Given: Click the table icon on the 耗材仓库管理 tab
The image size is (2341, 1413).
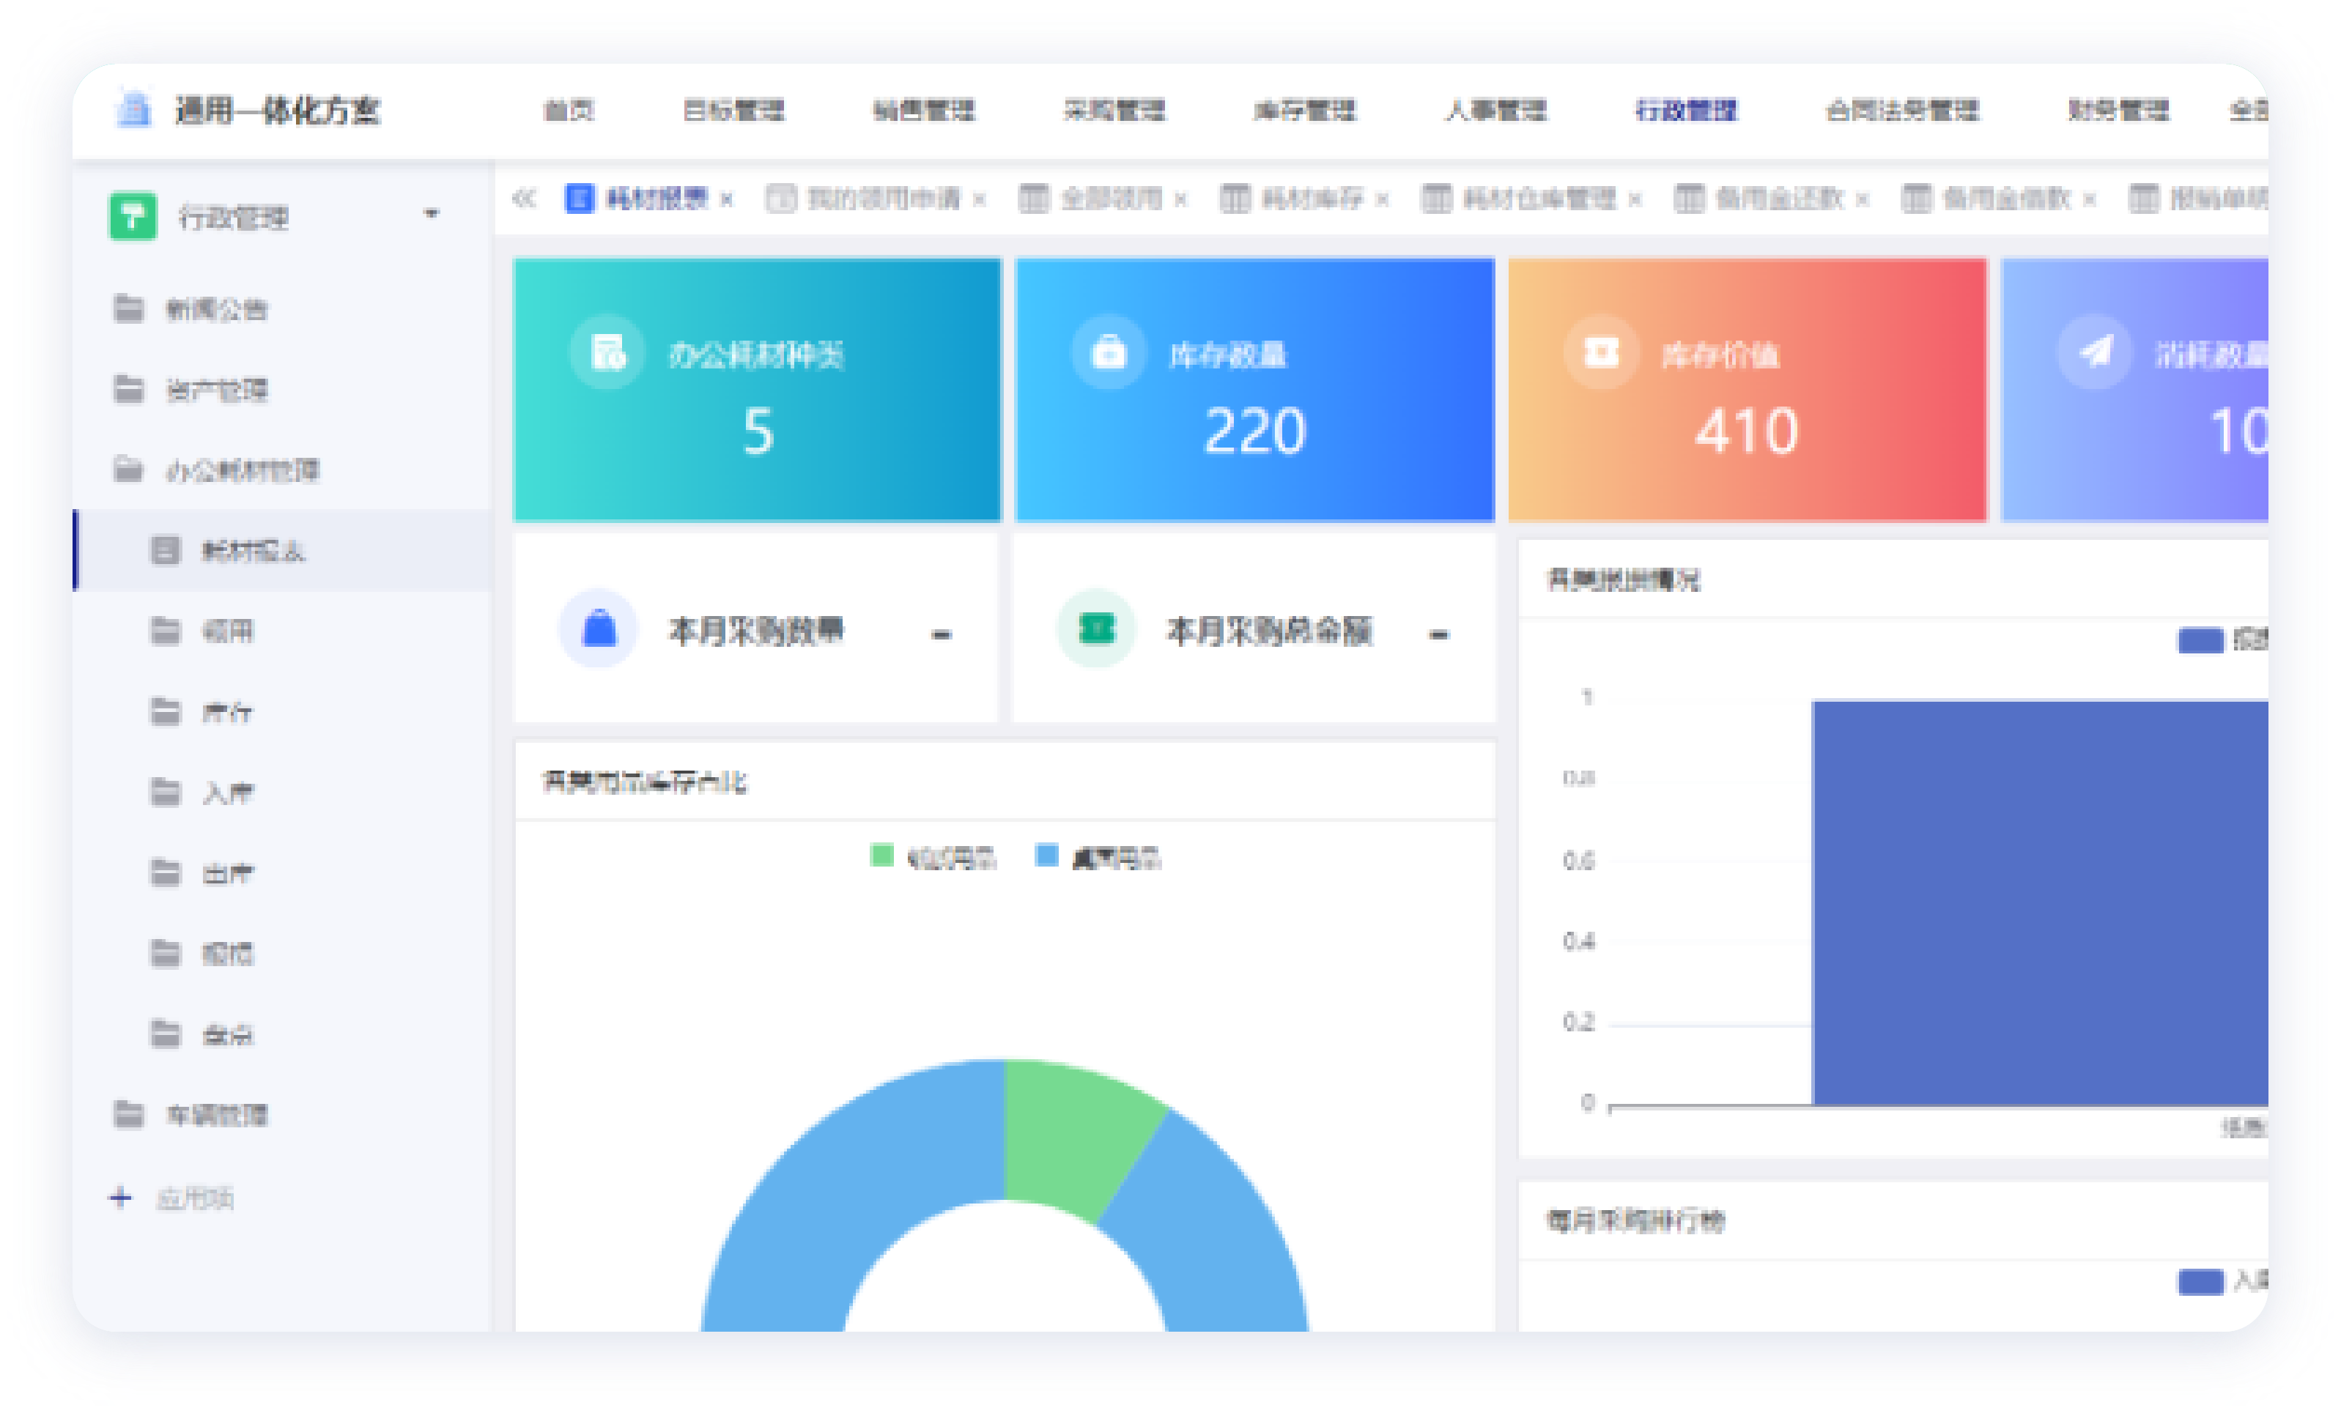Looking at the screenshot, I should [x=1437, y=199].
